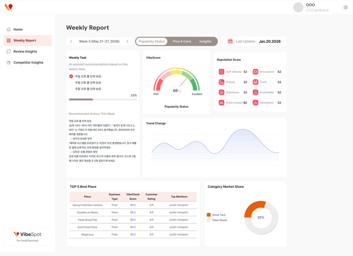Click the 33% progress value
This screenshot has width=353, height=256.
point(134,95)
